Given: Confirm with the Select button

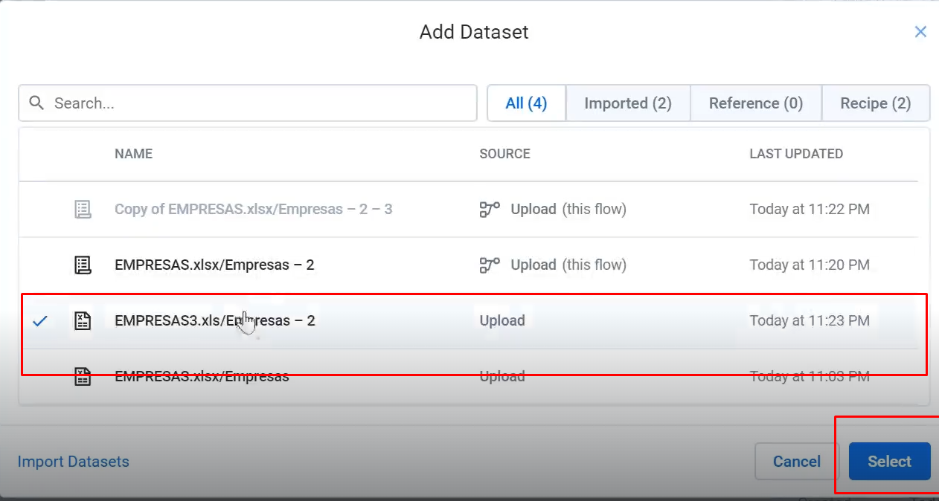Looking at the screenshot, I should click(x=889, y=461).
